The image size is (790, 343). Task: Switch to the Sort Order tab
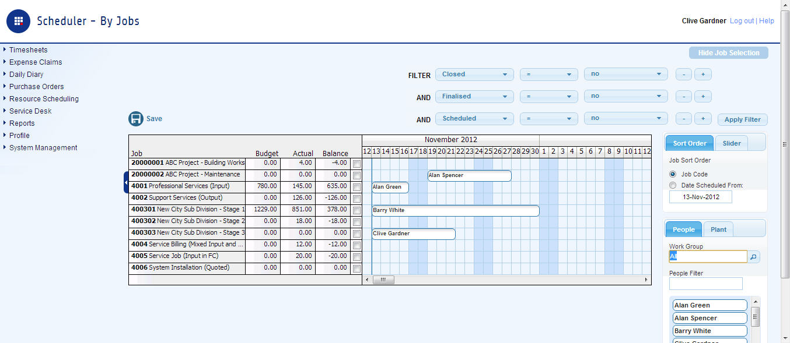coord(690,143)
